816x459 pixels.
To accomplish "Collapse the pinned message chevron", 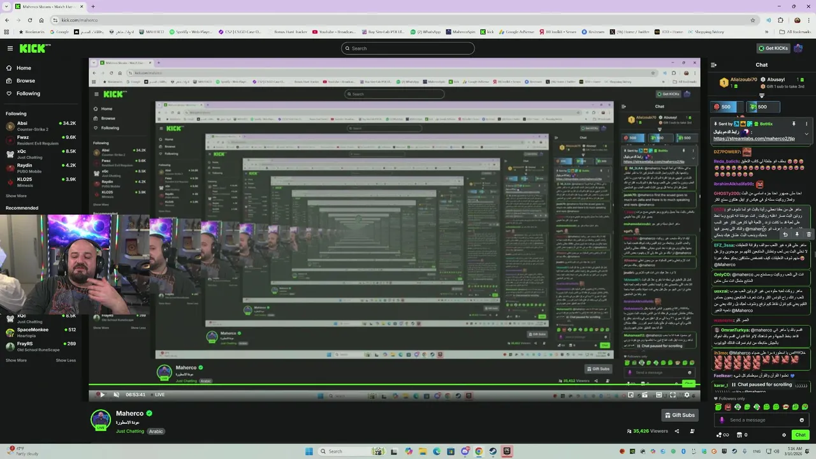I will [806, 134].
